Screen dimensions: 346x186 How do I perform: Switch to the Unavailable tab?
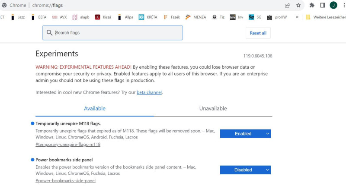click(x=213, y=108)
